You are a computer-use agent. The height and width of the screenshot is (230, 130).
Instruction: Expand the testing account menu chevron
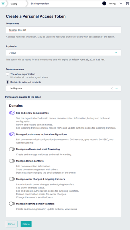tap(121, 3)
